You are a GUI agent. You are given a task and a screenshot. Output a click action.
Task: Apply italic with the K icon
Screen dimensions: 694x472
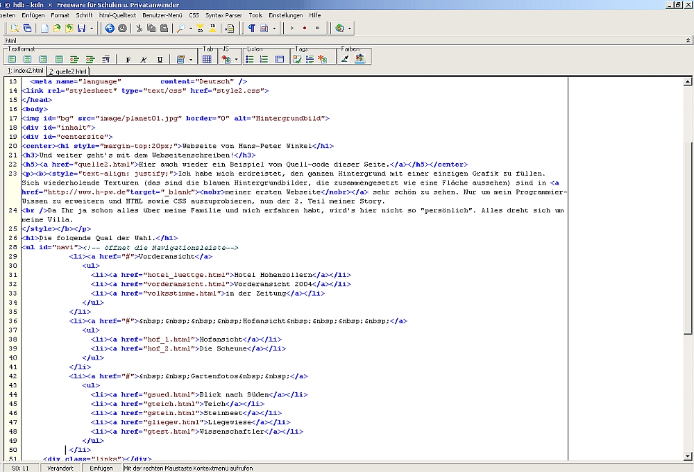point(144,60)
